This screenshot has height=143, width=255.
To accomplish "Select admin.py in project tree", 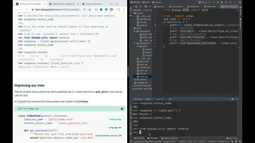I will pyautogui.click(x=143, y=62).
